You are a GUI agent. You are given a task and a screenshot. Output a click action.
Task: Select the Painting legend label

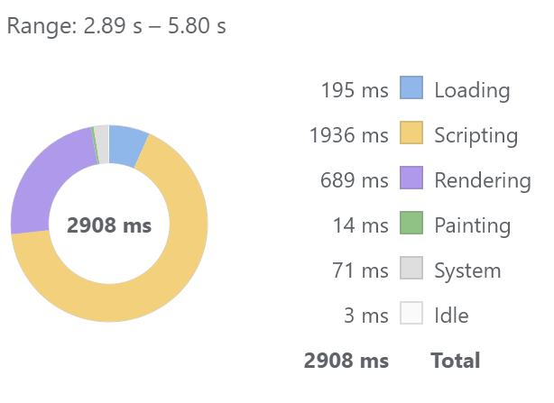pyautogui.click(x=473, y=225)
